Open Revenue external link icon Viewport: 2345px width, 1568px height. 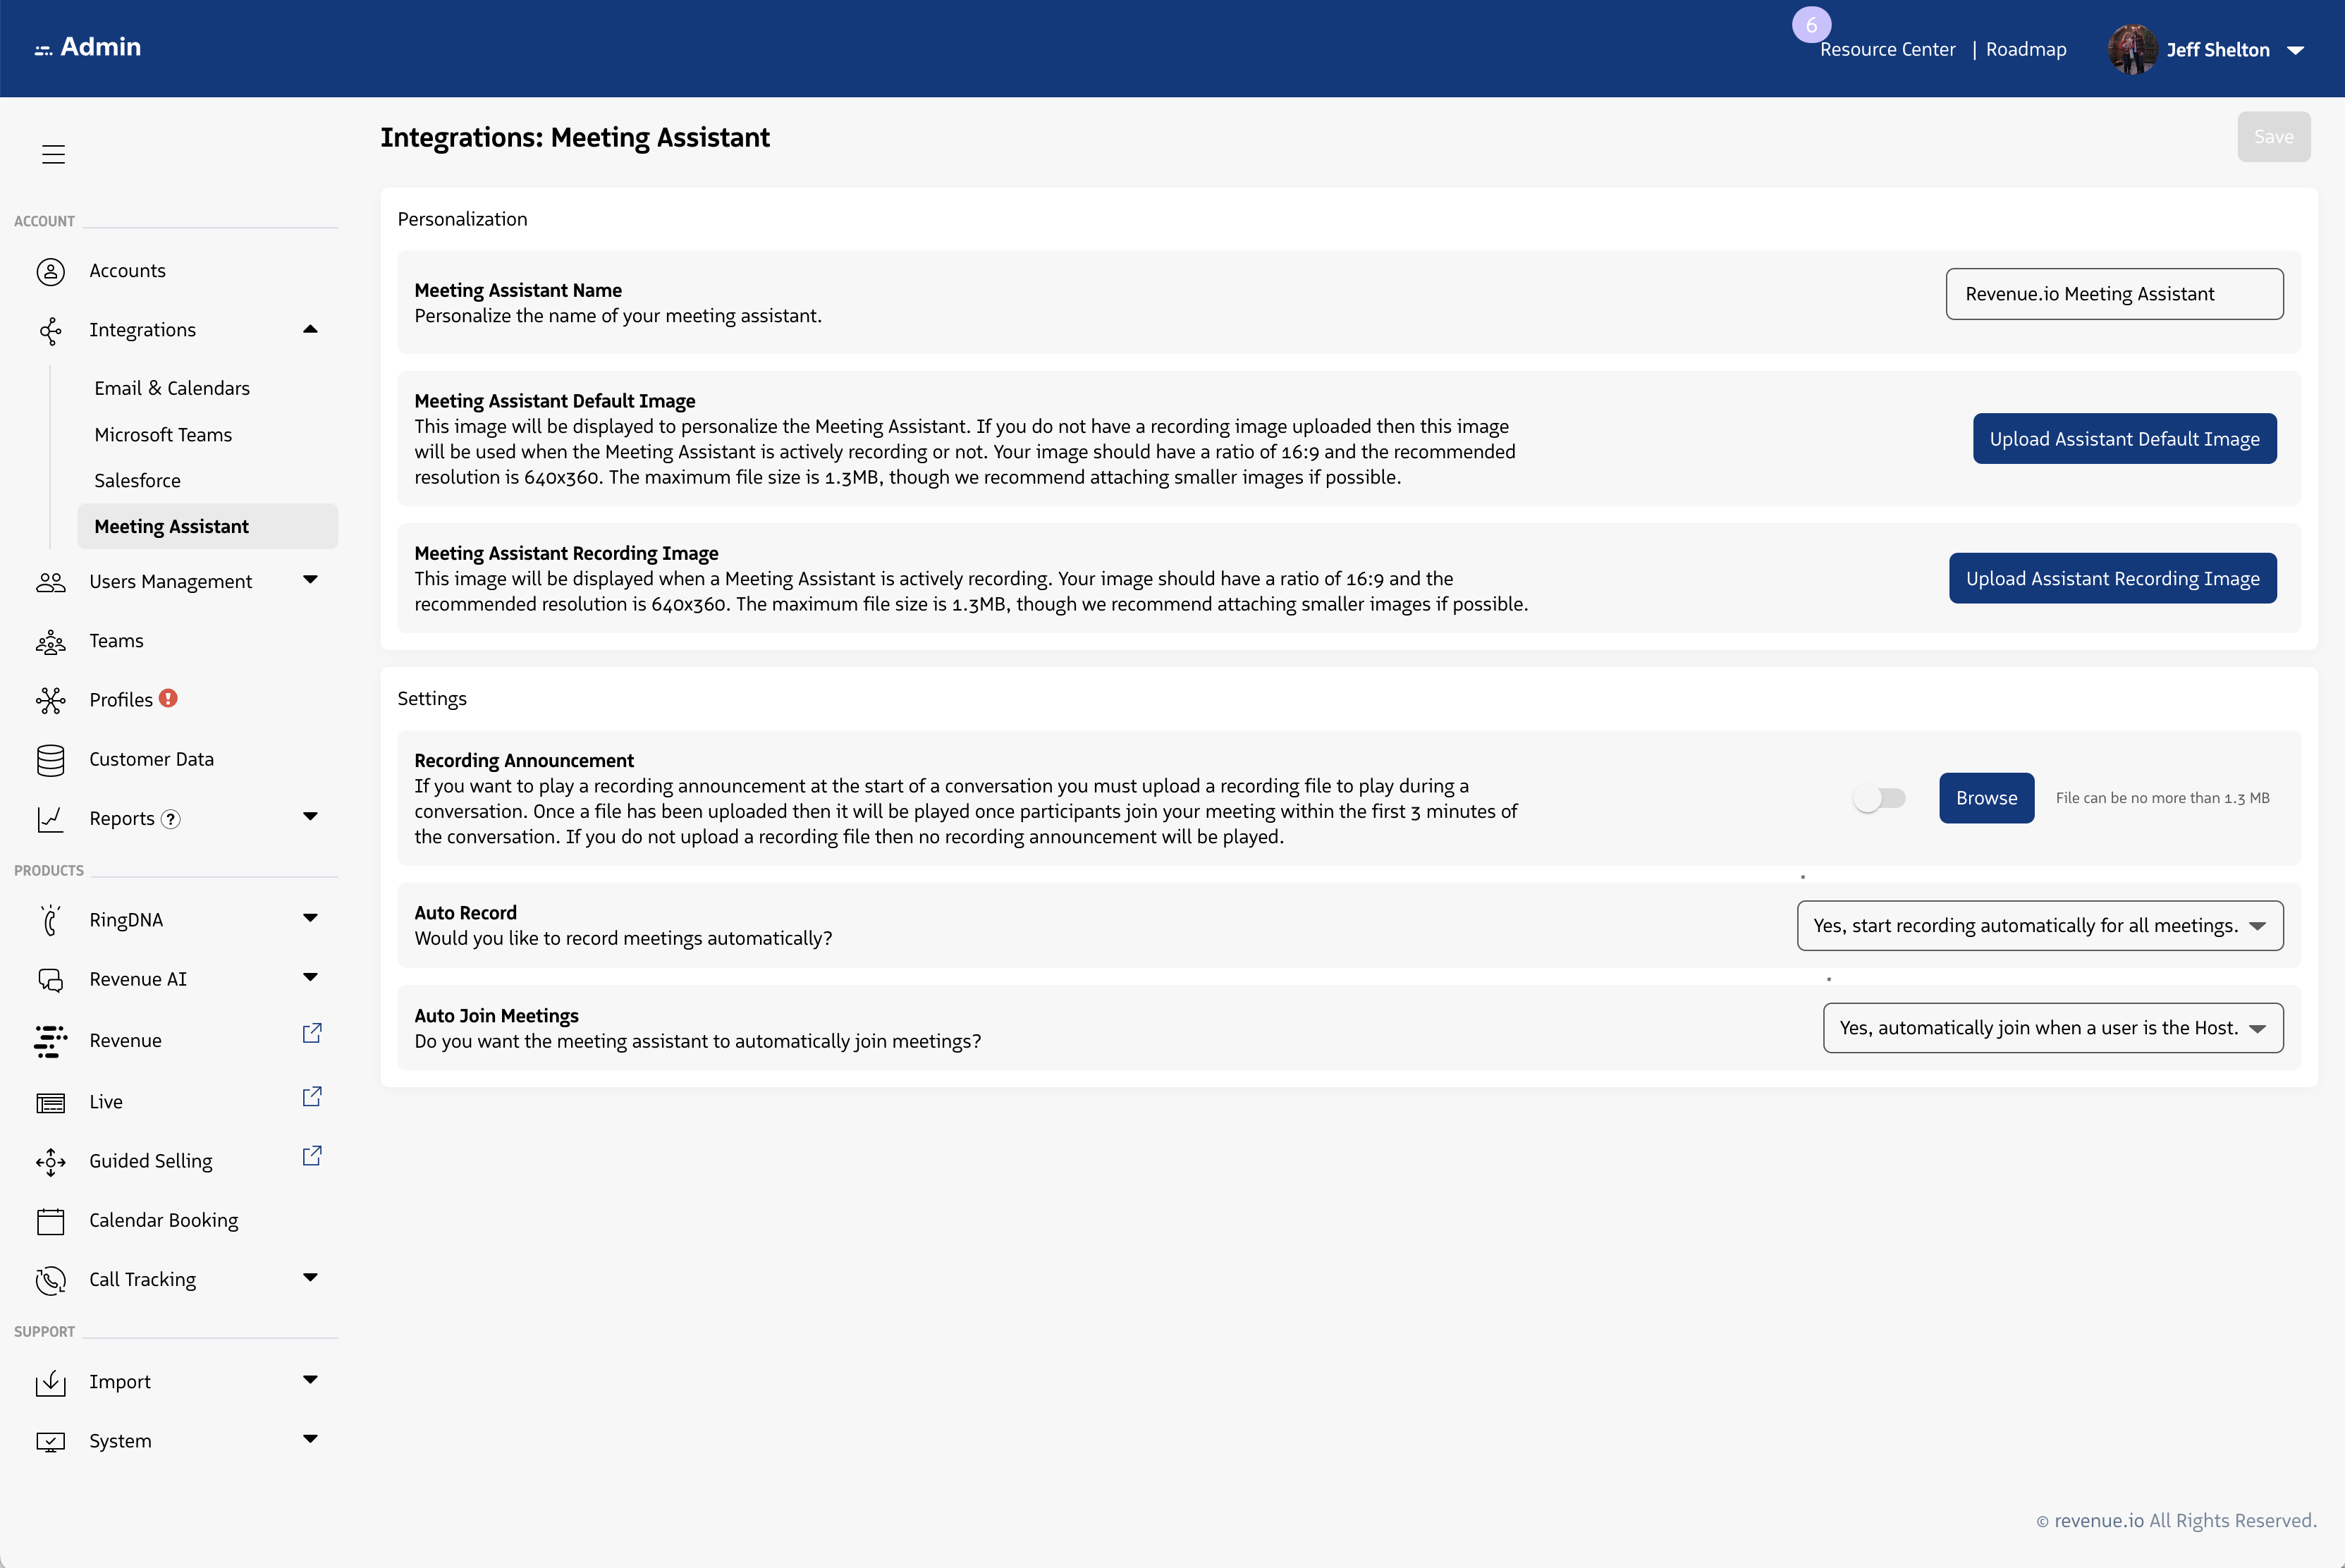coord(312,1033)
